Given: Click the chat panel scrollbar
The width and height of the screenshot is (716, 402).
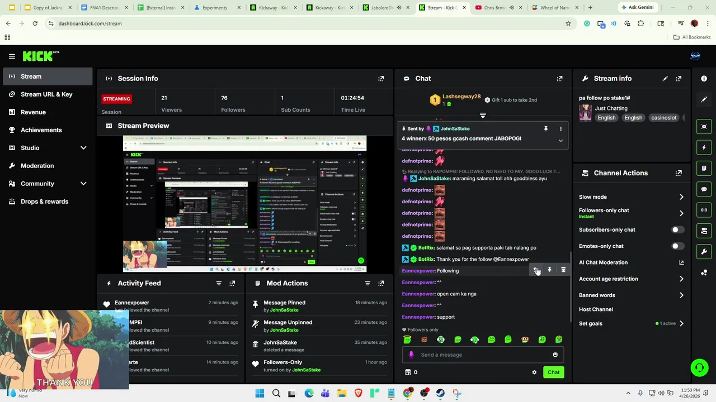Looking at the screenshot, I should pyautogui.click(x=571, y=288).
